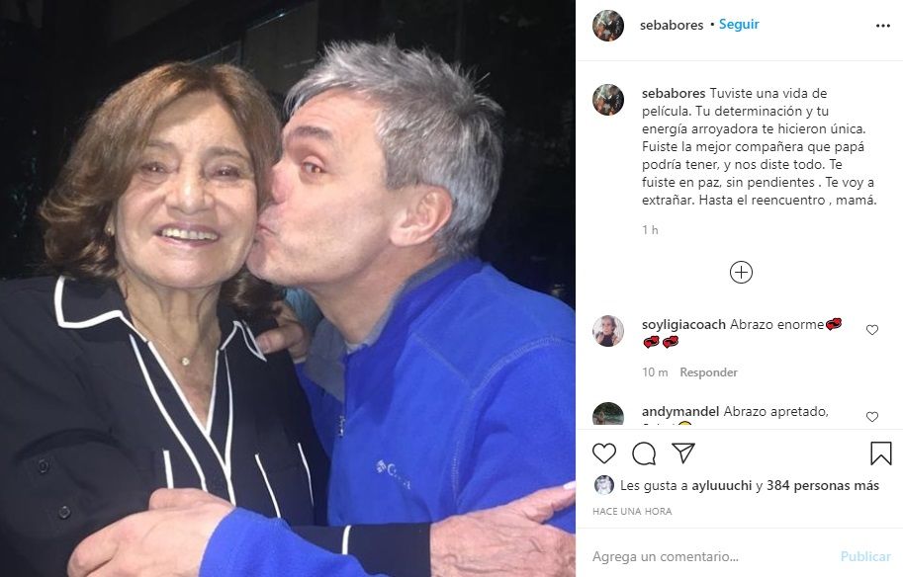This screenshot has width=903, height=577.
Task: Like the post with the heart icon
Action: click(x=604, y=453)
